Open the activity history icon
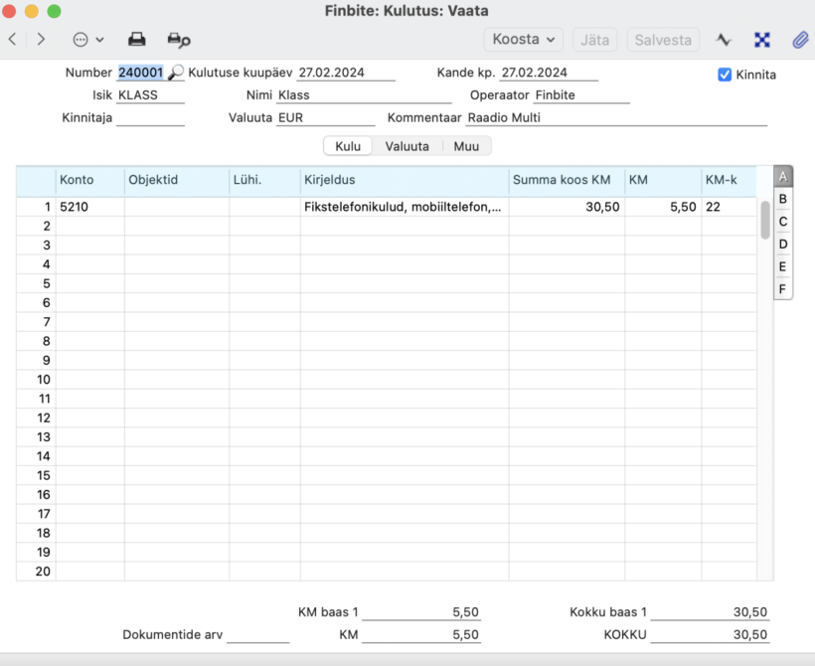815x666 pixels. pyautogui.click(x=724, y=40)
